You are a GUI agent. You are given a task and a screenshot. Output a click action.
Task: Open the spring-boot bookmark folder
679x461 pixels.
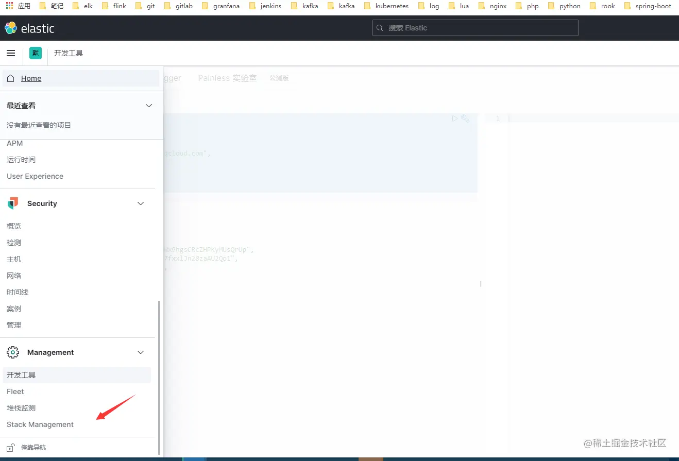pos(648,6)
